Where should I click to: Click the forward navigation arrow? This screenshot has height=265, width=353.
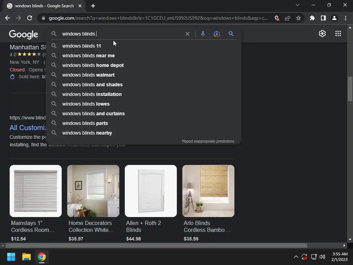point(19,18)
